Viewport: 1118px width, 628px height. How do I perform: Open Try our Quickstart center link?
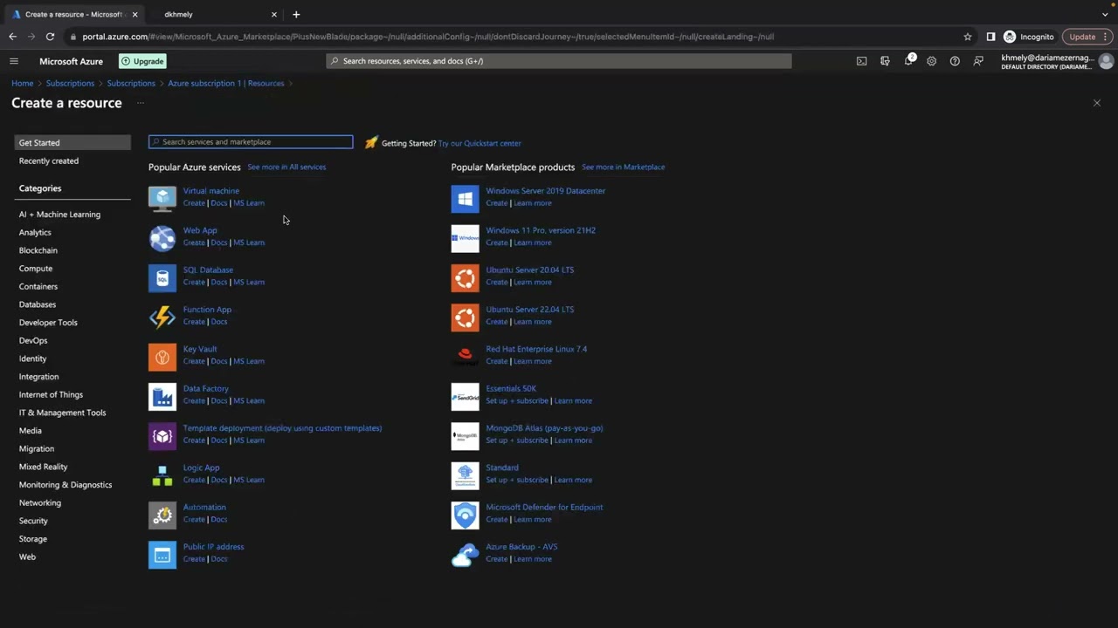[x=480, y=143]
